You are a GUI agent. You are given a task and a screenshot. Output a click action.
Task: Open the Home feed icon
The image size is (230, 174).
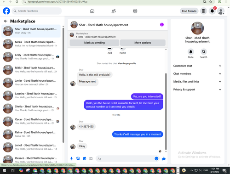92,11
